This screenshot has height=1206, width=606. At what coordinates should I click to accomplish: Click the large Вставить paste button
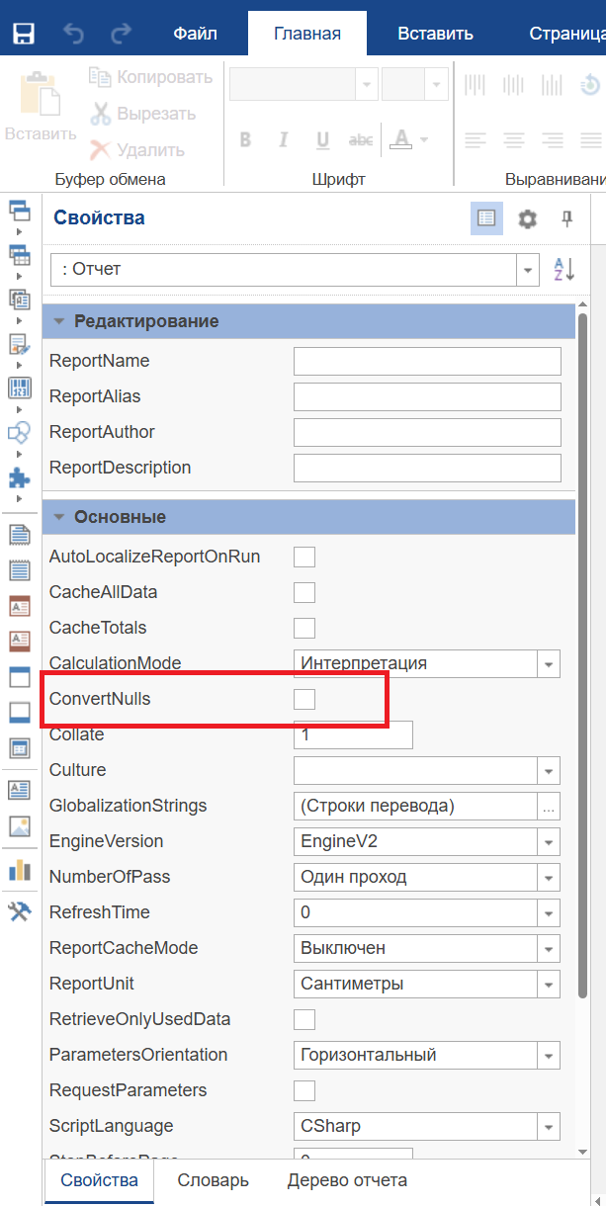coord(41,106)
